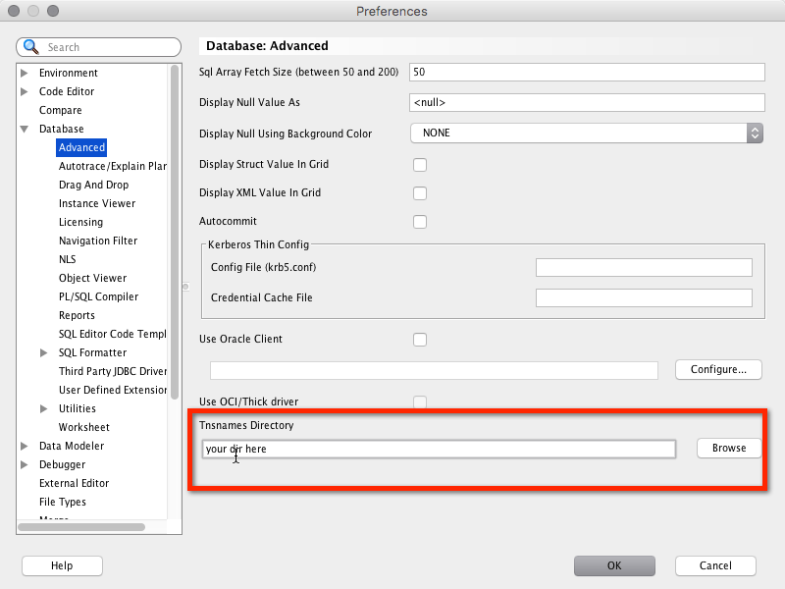Image resolution: width=785 pixels, height=589 pixels.
Task: Click the tree horizontal scrollbar
Action: coord(81,527)
